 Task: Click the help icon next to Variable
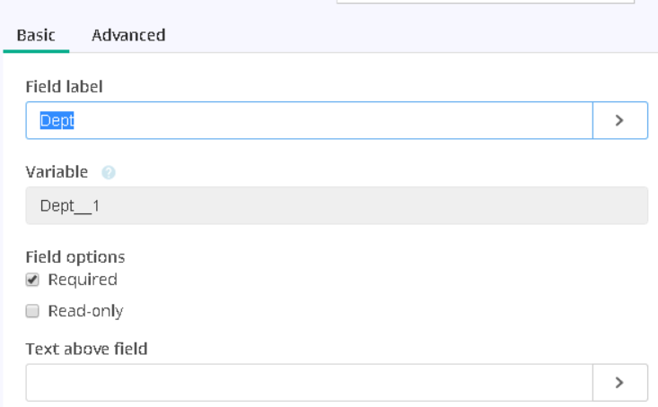(109, 172)
